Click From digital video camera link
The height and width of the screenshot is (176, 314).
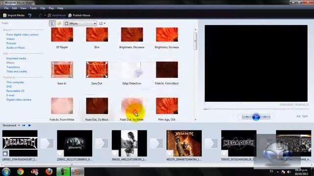(22, 35)
